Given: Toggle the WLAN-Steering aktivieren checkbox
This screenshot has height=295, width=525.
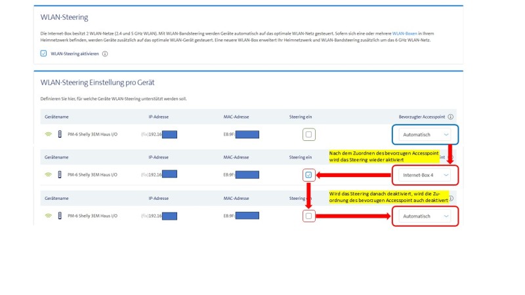Looking at the screenshot, I should (43, 54).
